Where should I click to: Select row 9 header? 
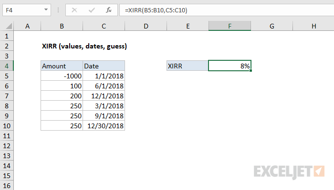click(7, 116)
